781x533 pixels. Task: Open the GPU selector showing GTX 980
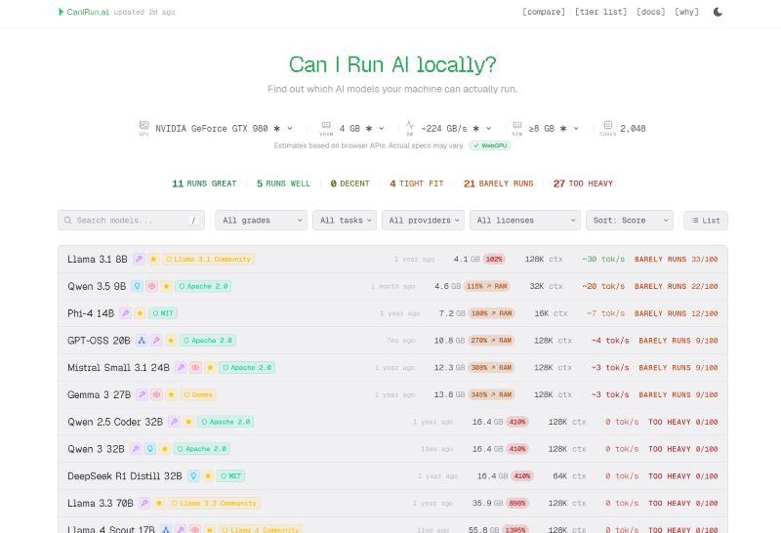click(224, 129)
